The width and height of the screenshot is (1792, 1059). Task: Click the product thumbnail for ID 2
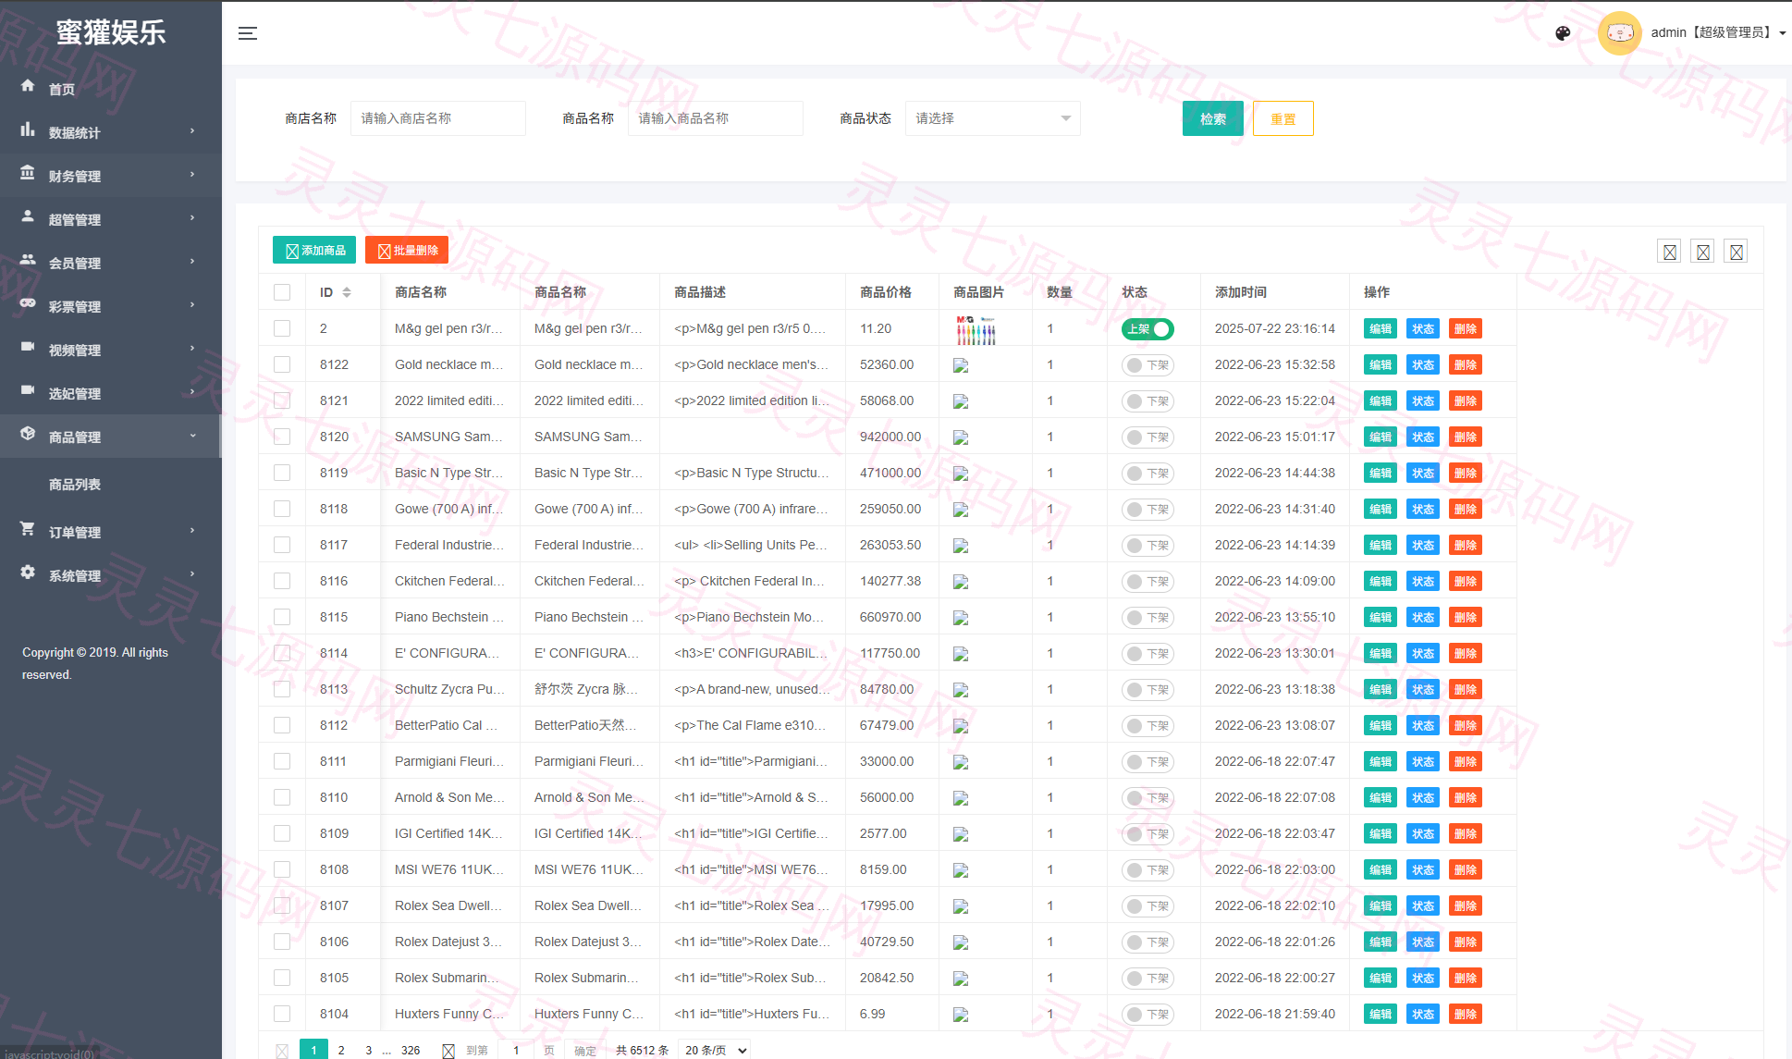pyautogui.click(x=976, y=329)
